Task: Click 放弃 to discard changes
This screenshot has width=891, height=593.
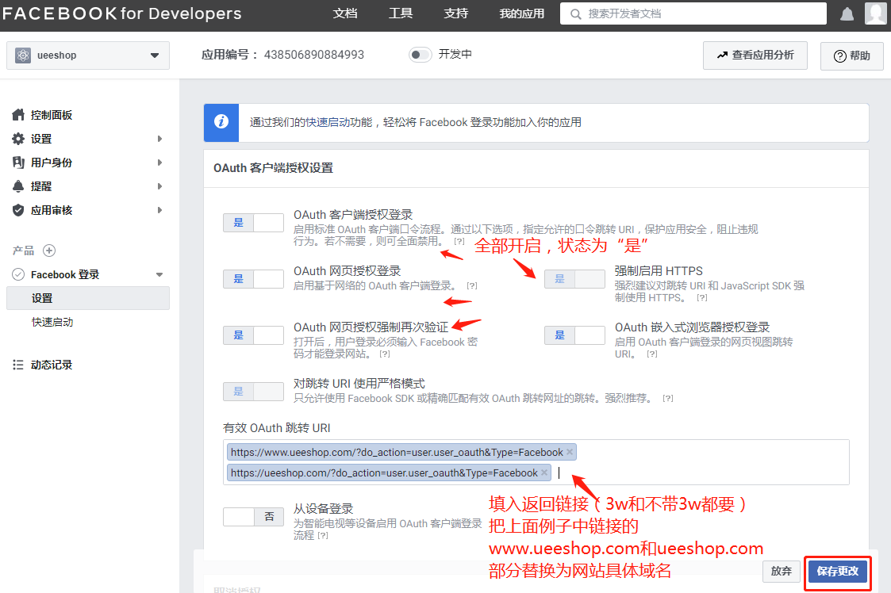Action: (782, 572)
